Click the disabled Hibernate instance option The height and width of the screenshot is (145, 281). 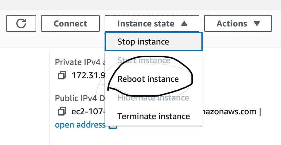[153, 97]
